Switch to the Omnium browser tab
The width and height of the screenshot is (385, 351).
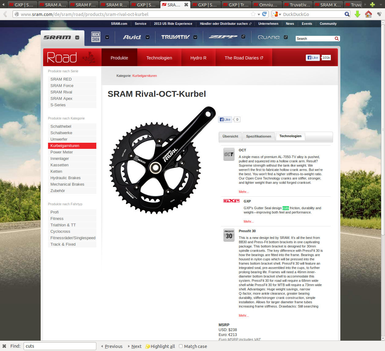pos(267,5)
